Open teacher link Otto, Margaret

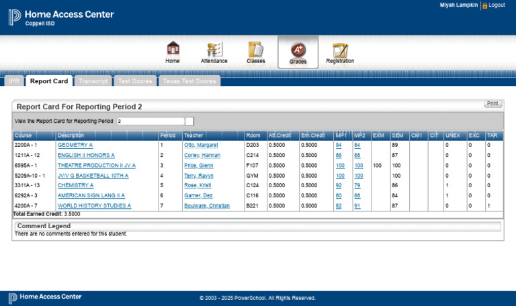[201, 145]
